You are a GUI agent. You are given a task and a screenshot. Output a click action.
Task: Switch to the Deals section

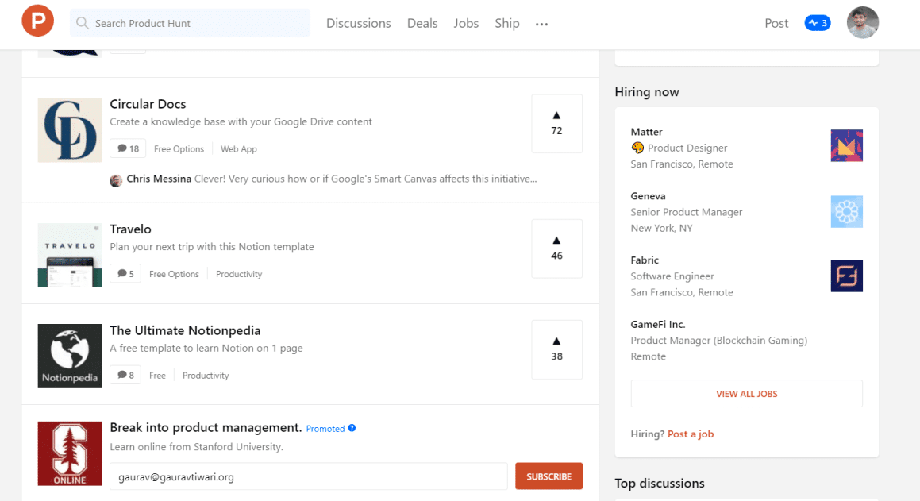coord(422,23)
